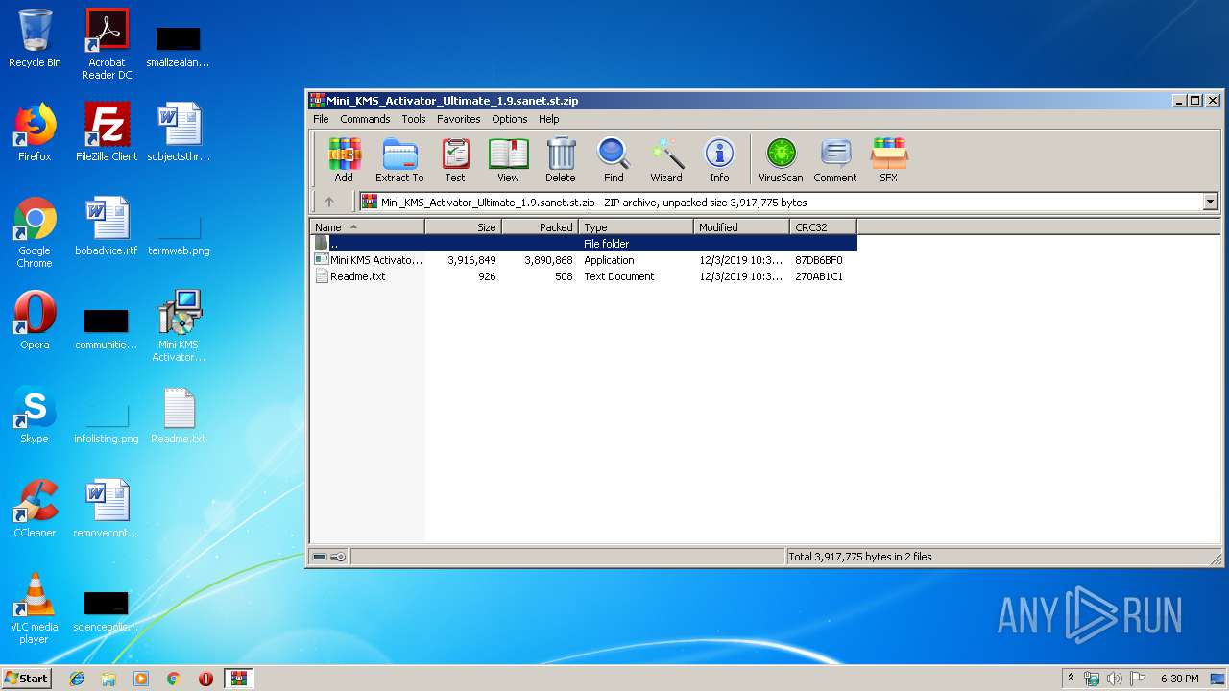The width and height of the screenshot is (1229, 691).
Task: Click the volume tray icon
Action: point(1115,679)
